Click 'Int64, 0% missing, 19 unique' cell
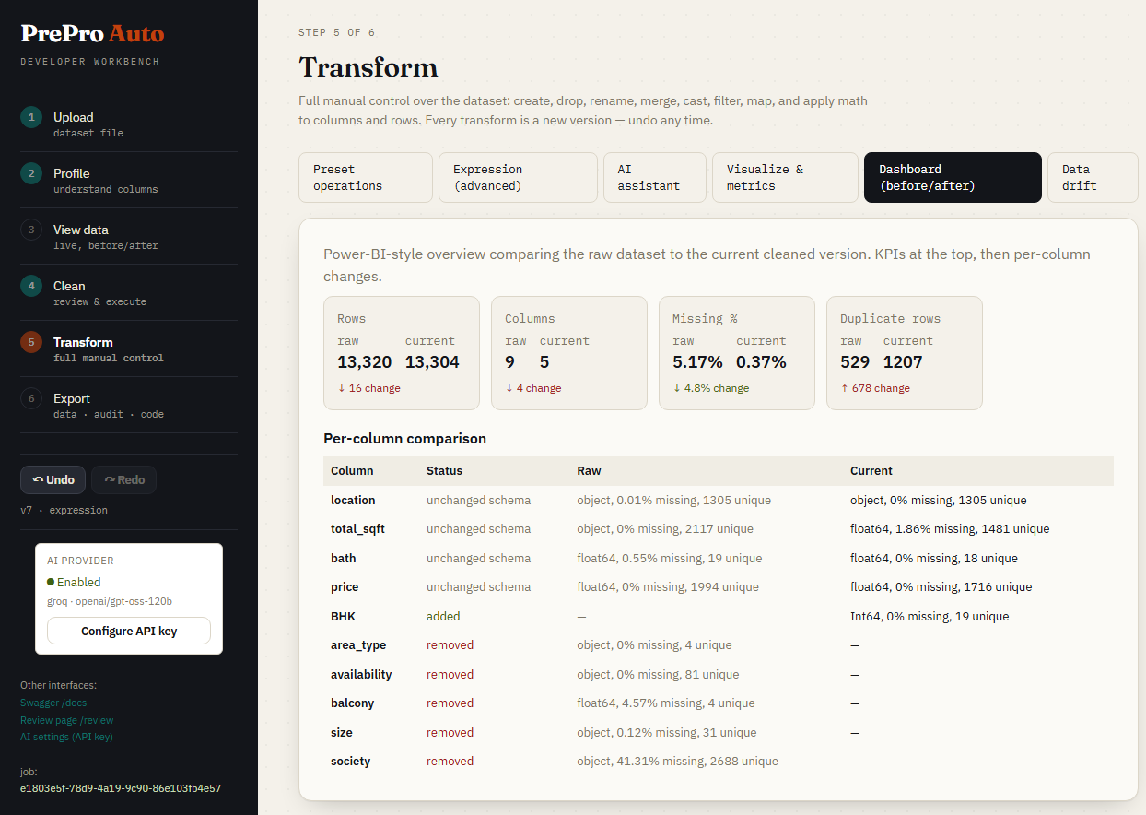 click(x=930, y=616)
